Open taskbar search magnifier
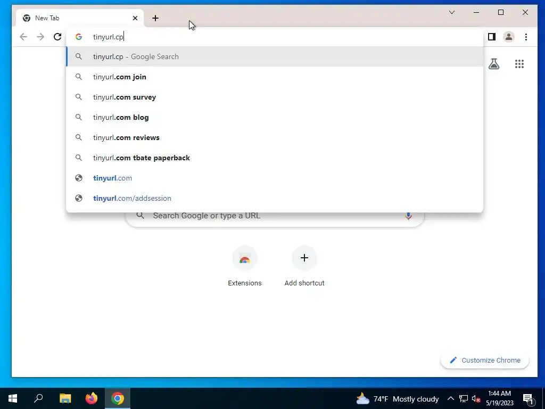 click(38, 398)
